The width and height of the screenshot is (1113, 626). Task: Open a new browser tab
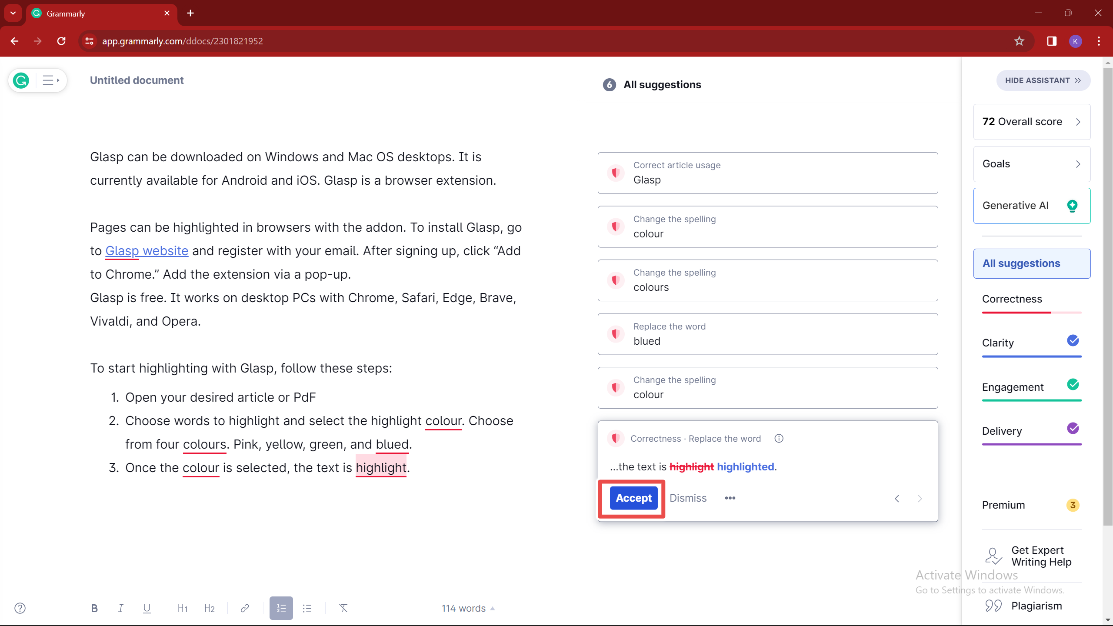point(190,13)
